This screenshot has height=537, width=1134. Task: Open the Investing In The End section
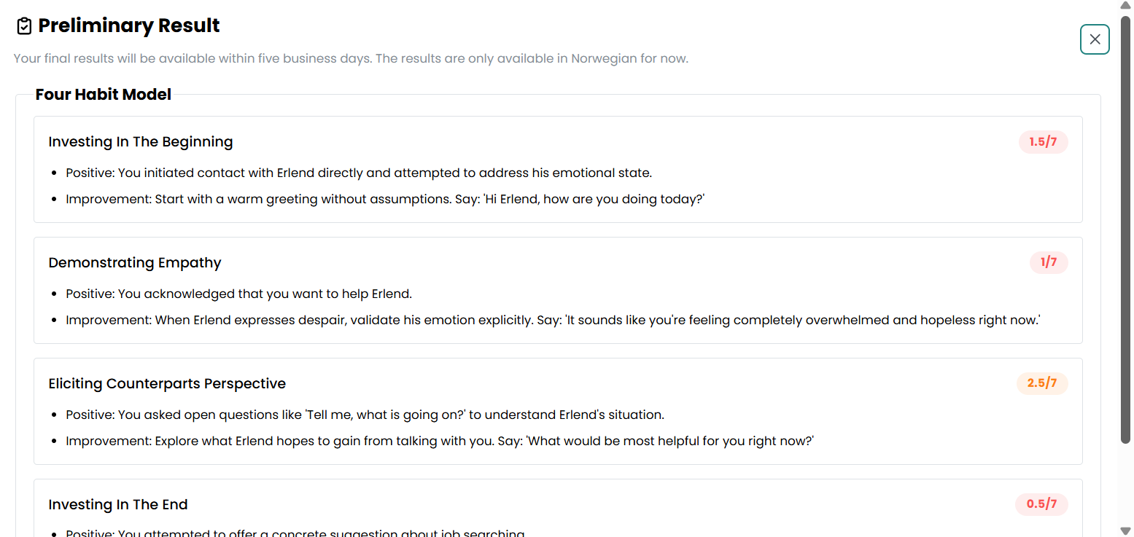tap(118, 504)
